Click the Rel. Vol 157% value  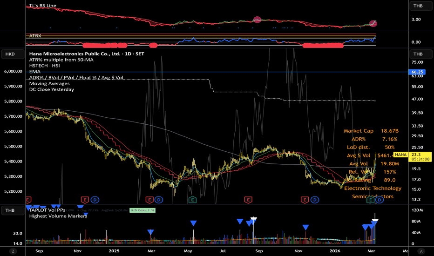[x=389, y=172]
